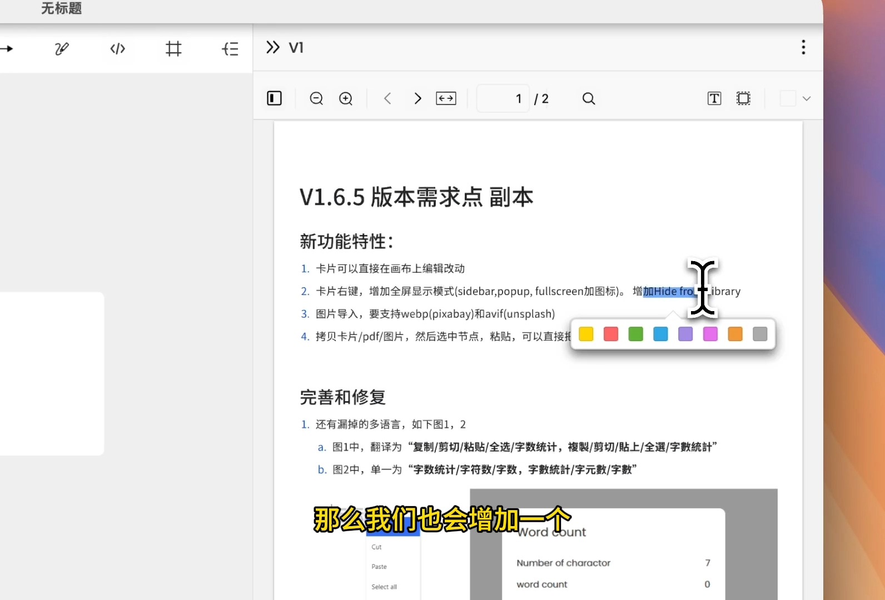Select the area selection tool
The image size is (885, 600).
click(743, 98)
